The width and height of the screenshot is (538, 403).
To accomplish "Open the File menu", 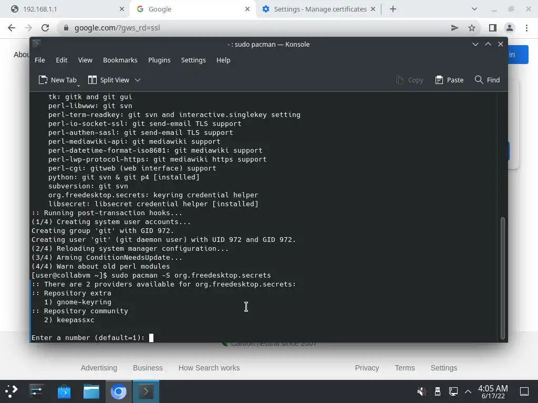I will pos(40,60).
